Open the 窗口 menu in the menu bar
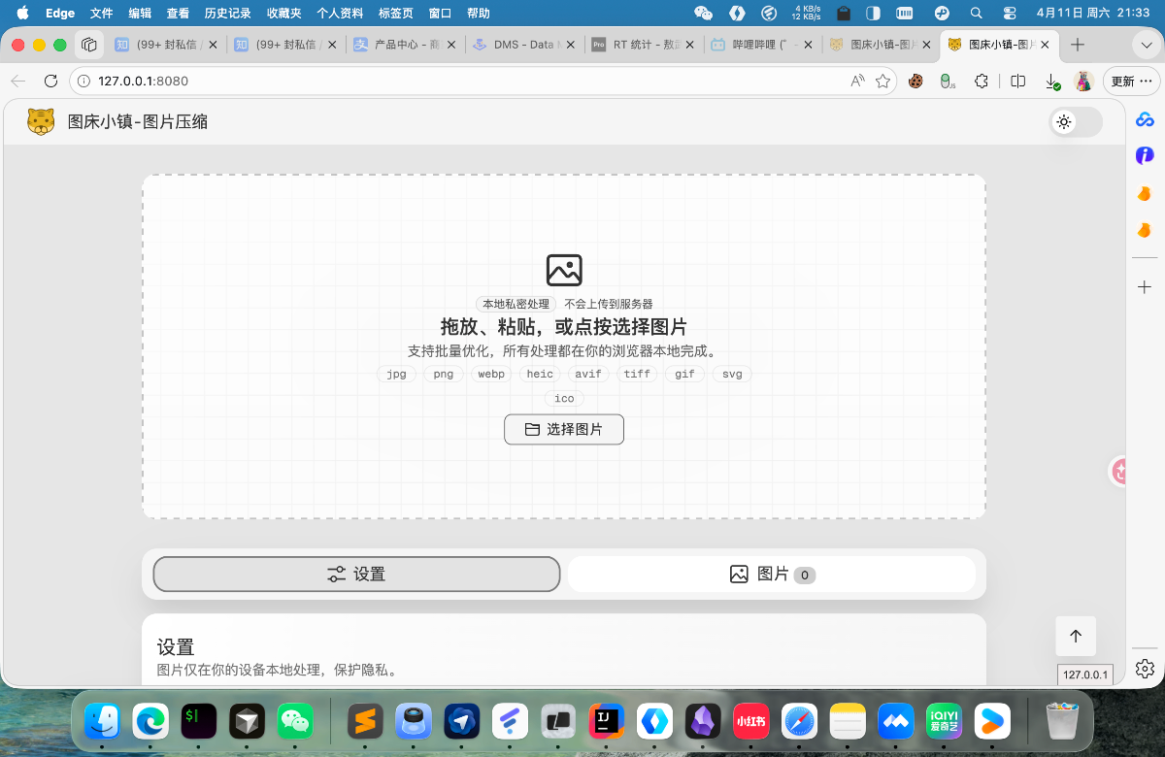The image size is (1165, 757). pos(439,14)
